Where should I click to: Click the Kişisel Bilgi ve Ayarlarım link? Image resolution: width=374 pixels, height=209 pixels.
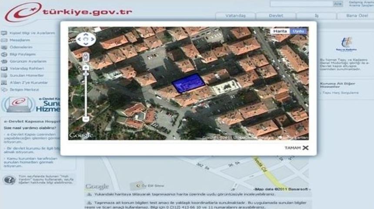coord(32,33)
